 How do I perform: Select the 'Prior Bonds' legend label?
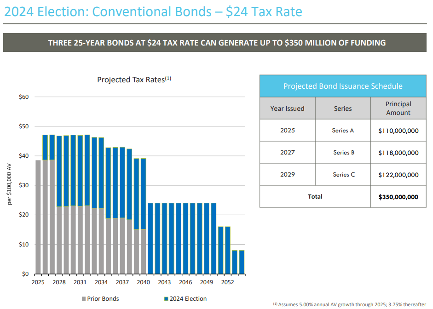[x=103, y=298]
